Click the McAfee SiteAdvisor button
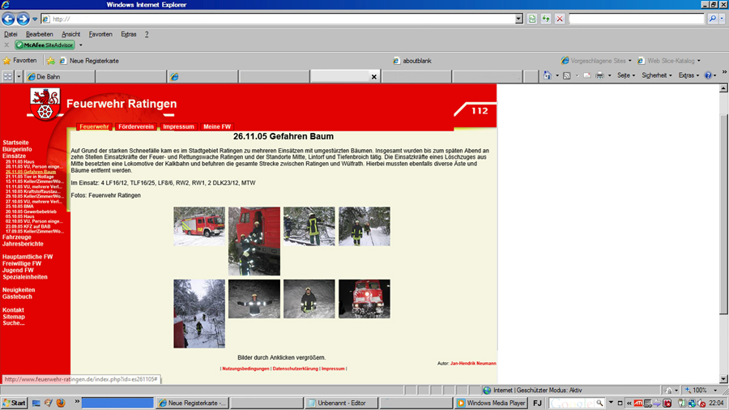Image resolution: width=729 pixels, height=410 pixels. tap(45, 45)
